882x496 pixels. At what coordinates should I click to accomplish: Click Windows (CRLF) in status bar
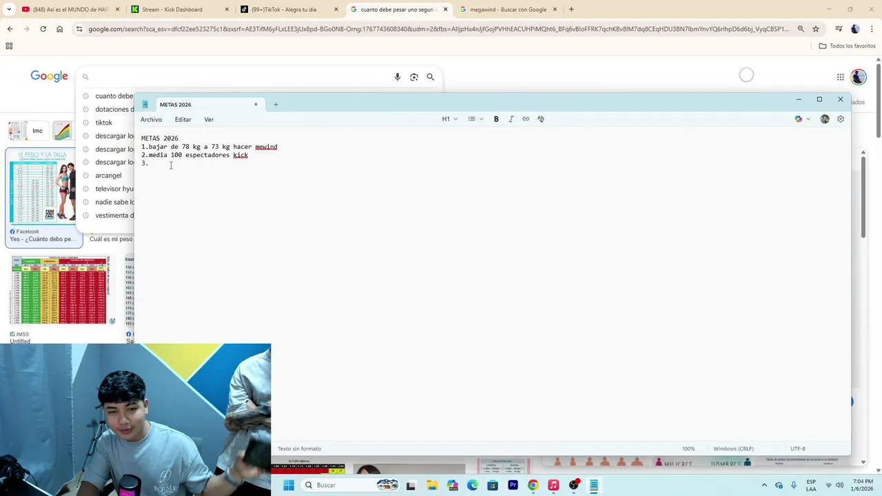click(735, 448)
